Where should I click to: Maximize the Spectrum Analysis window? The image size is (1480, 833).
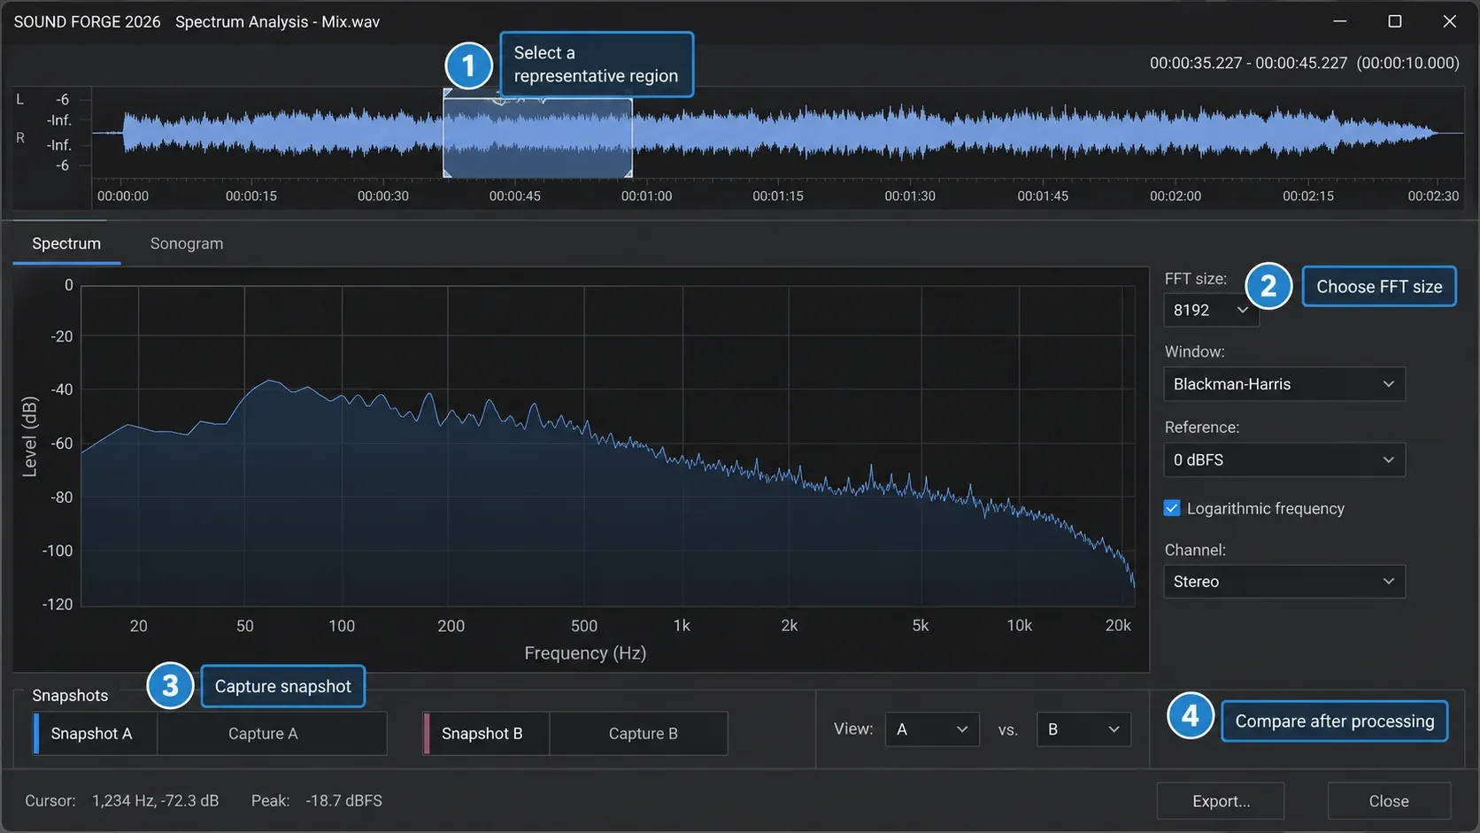(1395, 21)
